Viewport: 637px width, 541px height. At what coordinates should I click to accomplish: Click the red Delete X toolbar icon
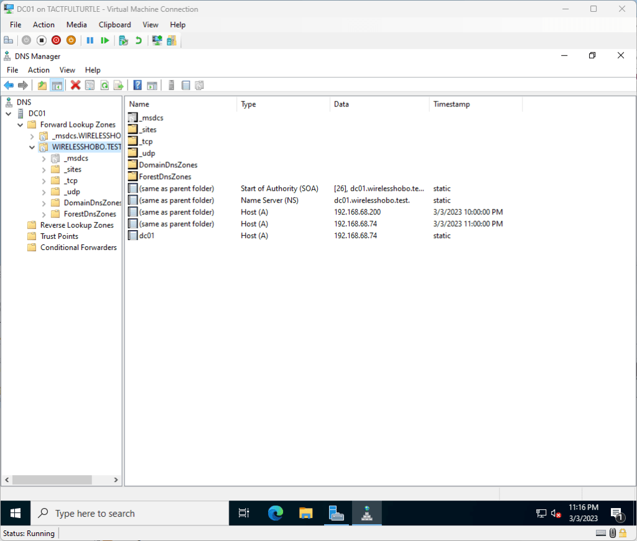click(x=75, y=85)
